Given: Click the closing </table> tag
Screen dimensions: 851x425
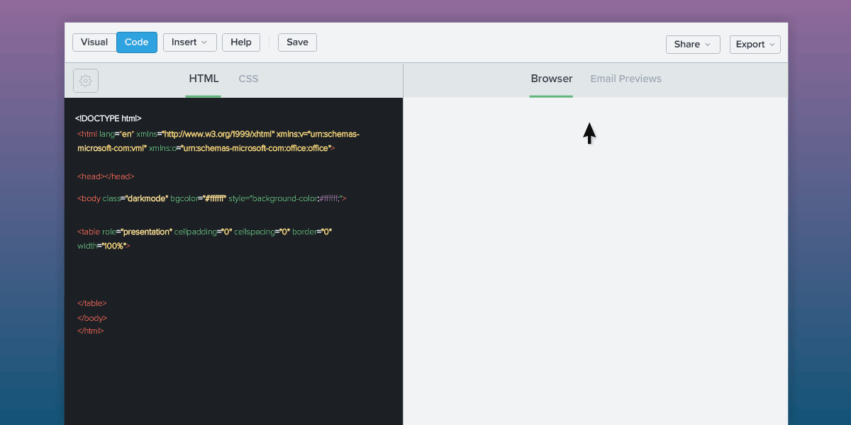Looking at the screenshot, I should pyautogui.click(x=92, y=303).
